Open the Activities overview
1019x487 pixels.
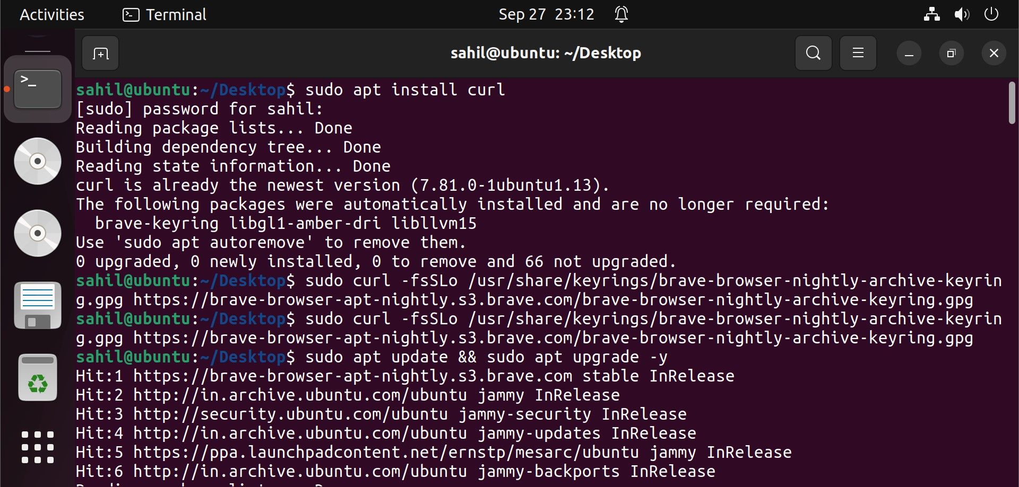(51, 14)
